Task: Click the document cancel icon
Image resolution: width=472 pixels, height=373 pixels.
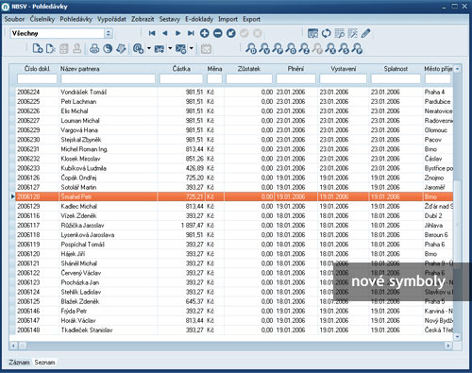Action: (51, 48)
